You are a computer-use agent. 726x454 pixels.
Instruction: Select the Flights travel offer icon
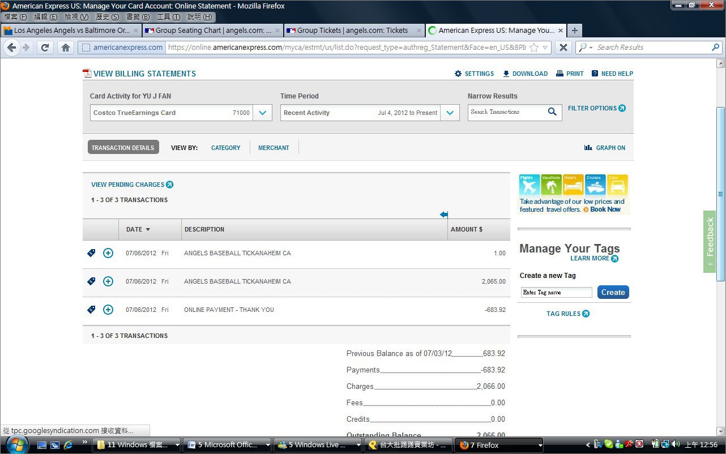(529, 185)
